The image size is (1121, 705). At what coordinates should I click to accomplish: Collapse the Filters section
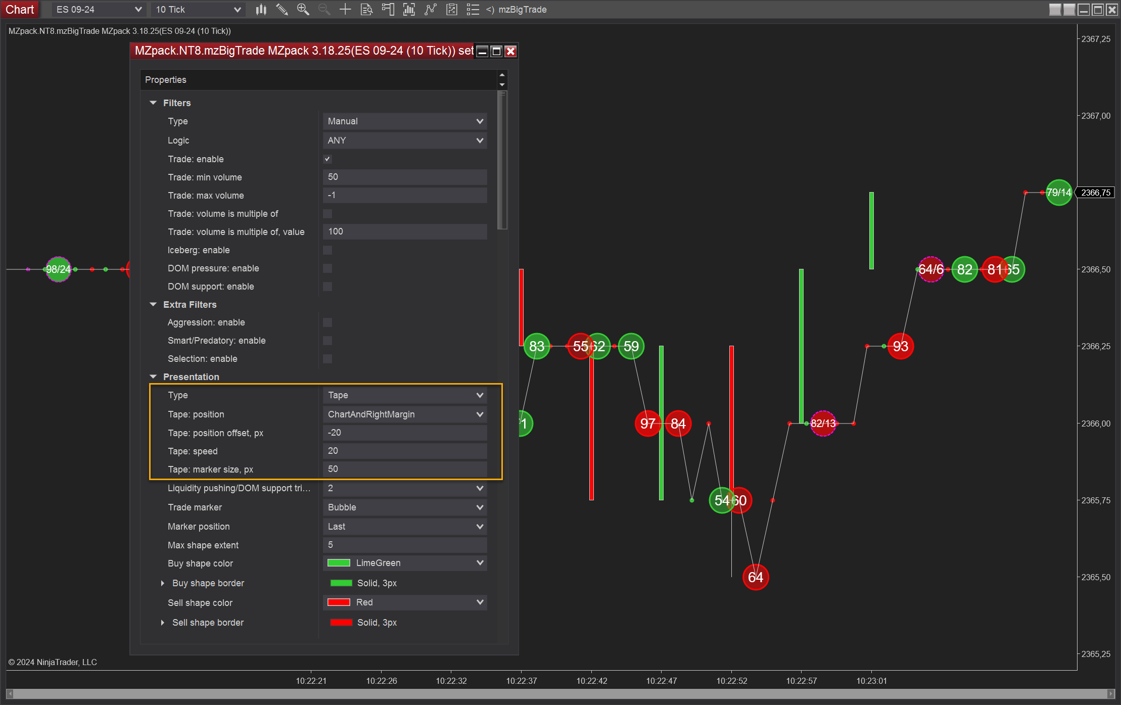point(153,103)
